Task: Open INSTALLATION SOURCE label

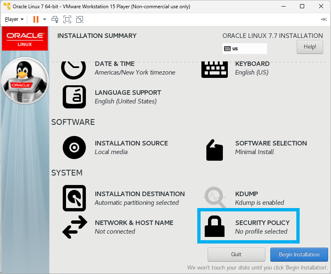Action: [x=131, y=143]
